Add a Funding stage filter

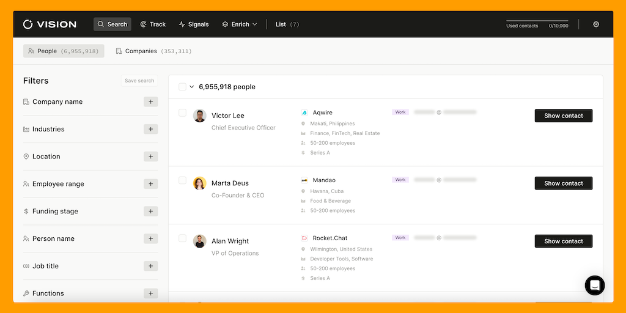(x=150, y=212)
